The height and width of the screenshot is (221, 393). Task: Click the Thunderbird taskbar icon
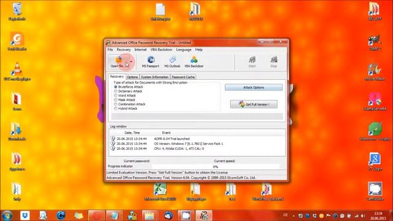(168, 215)
